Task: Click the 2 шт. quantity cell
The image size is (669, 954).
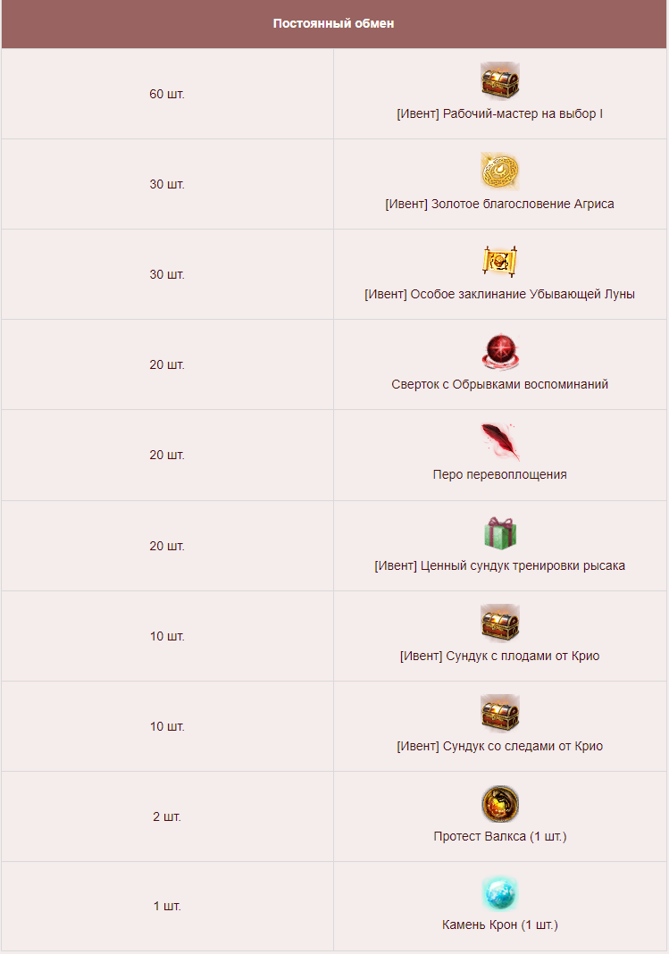Action: 167,816
